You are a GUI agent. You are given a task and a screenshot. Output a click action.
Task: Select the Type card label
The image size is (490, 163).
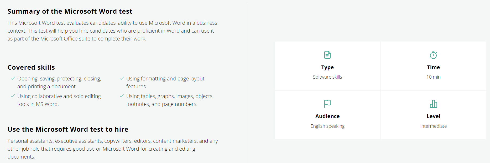[x=327, y=67]
